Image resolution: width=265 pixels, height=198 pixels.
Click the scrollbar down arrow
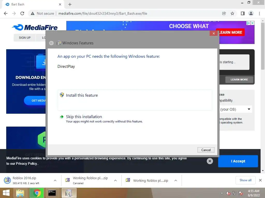263,171
